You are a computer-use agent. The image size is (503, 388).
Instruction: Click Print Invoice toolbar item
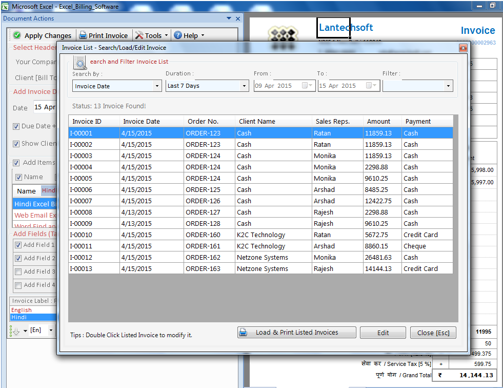(103, 35)
